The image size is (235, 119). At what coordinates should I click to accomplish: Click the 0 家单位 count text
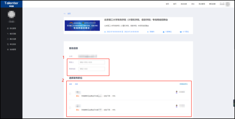[169, 32]
